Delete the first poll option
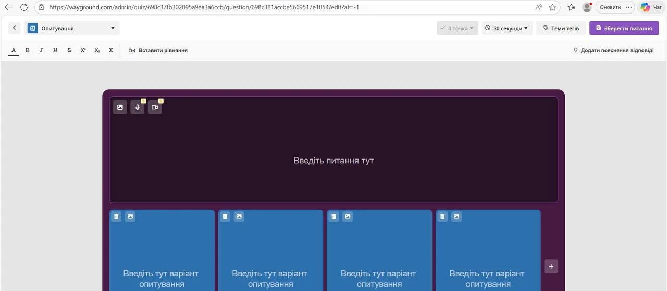This screenshot has height=291, width=667. [x=116, y=216]
